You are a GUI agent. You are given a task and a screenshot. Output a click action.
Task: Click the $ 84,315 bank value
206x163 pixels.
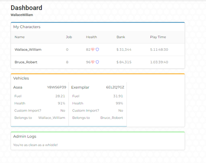tap(124, 62)
